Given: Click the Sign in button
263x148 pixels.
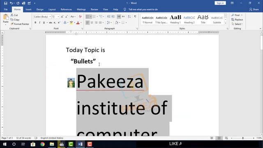Looking at the screenshot, I should tap(220, 3).
